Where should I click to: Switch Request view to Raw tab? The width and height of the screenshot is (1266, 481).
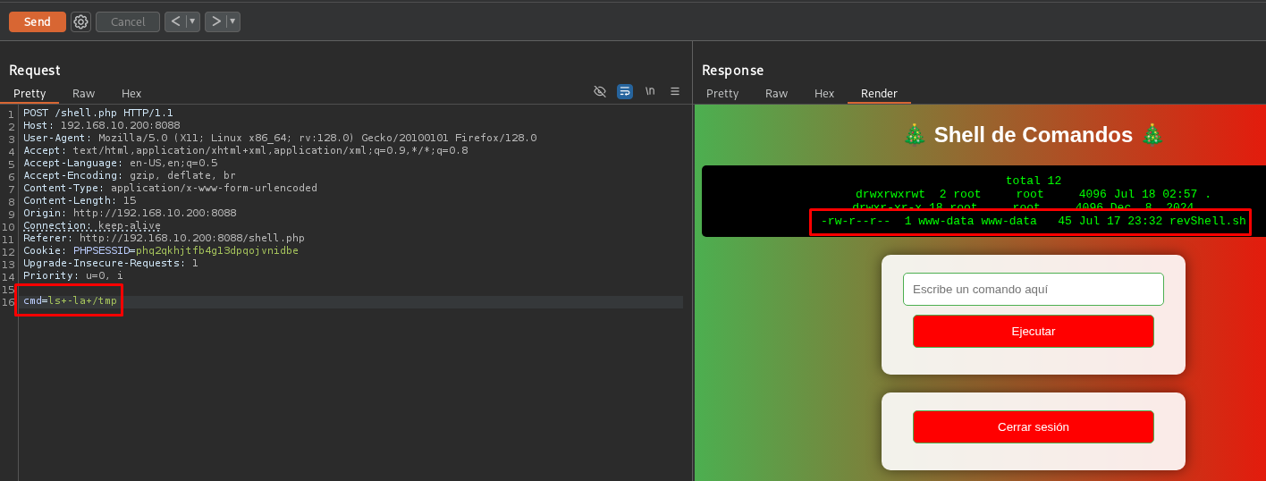tap(83, 93)
